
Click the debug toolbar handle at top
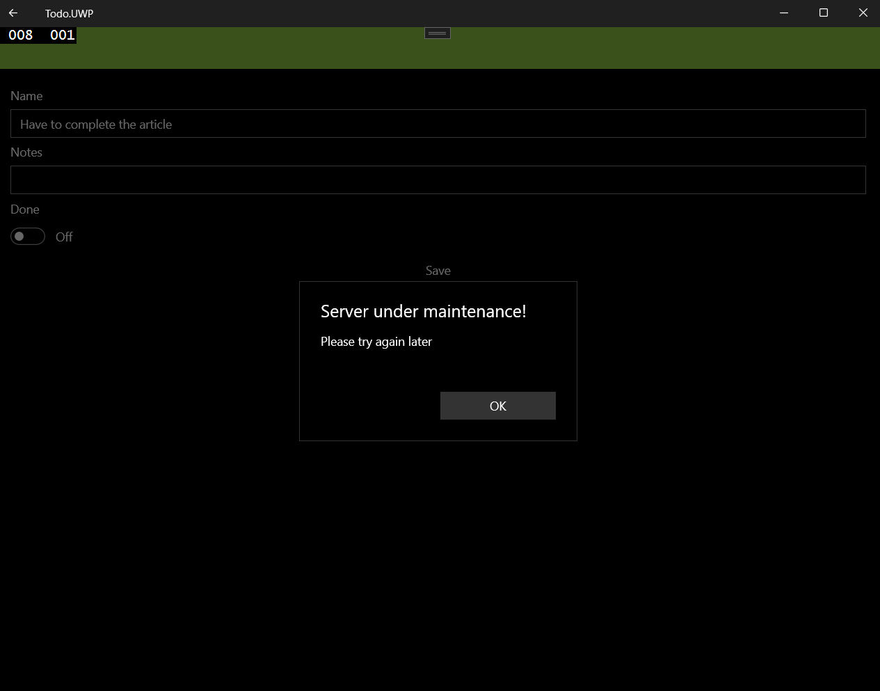pyautogui.click(x=438, y=33)
